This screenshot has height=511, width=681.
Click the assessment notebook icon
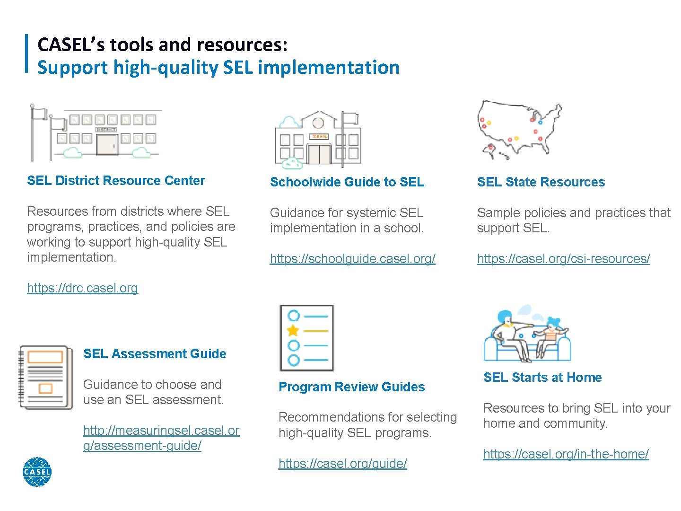(x=46, y=377)
